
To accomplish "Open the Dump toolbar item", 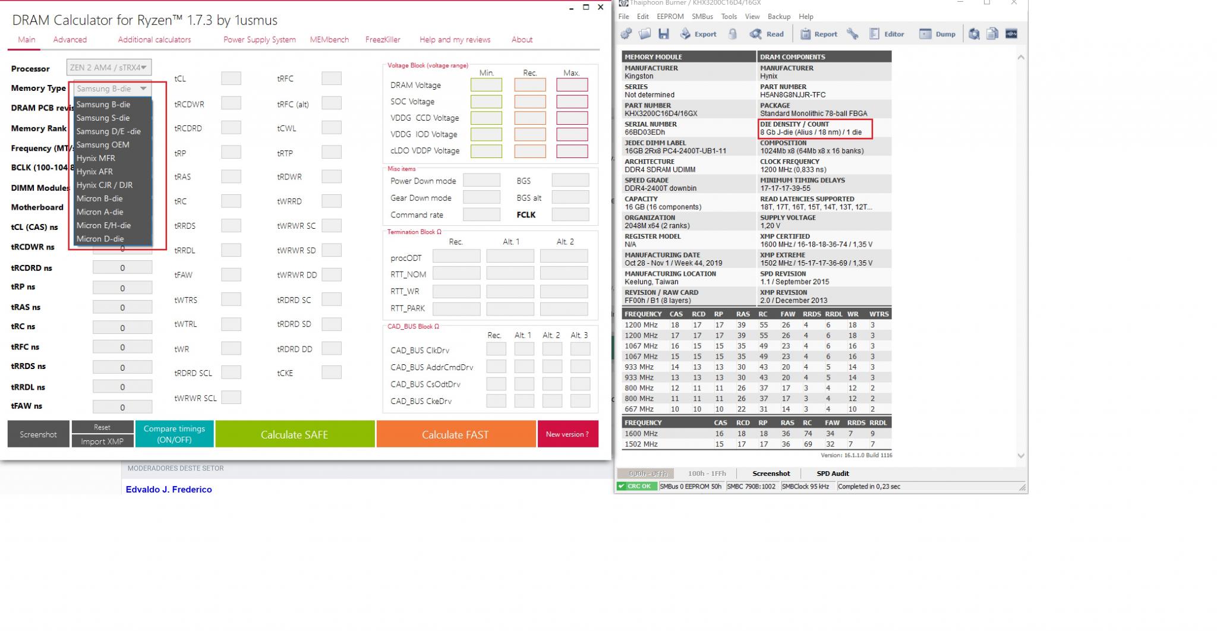I will click(x=938, y=34).
